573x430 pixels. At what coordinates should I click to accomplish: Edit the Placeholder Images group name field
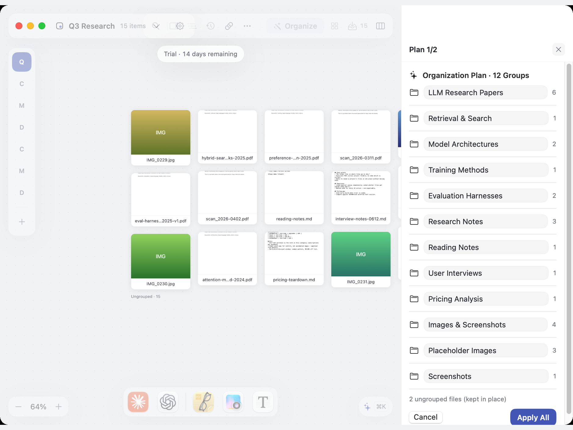(486, 350)
